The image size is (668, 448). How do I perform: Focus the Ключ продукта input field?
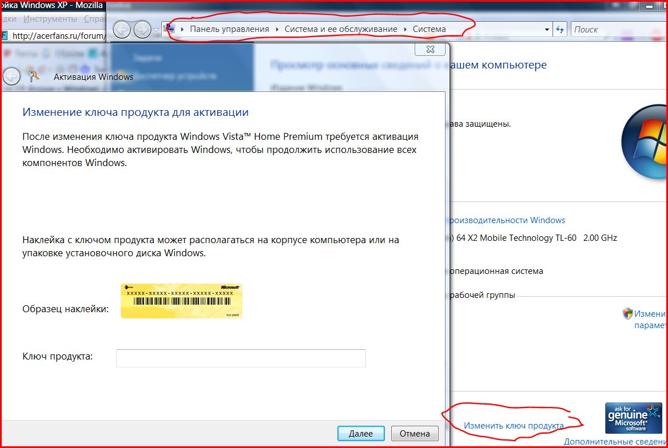click(241, 358)
